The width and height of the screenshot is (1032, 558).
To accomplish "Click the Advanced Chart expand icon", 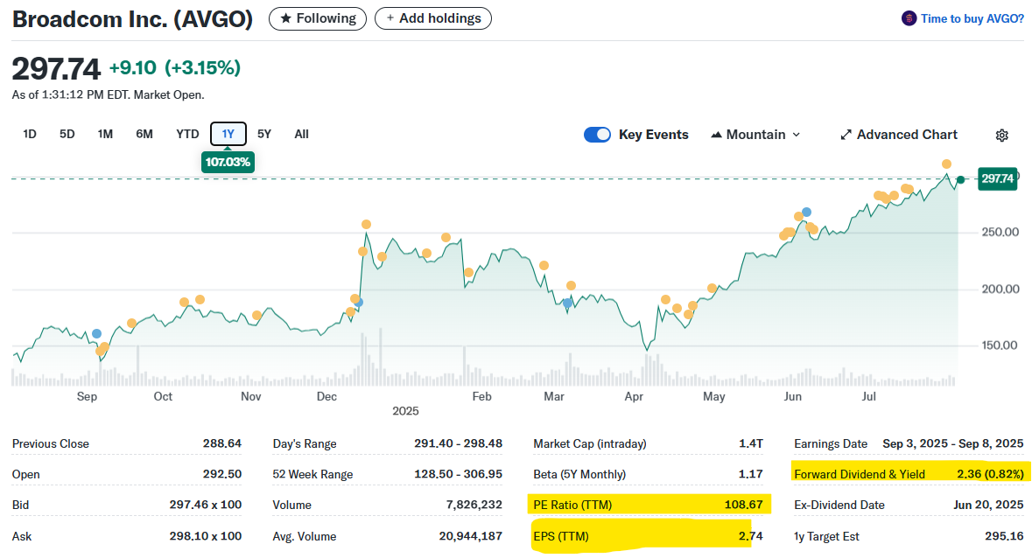I will [846, 135].
